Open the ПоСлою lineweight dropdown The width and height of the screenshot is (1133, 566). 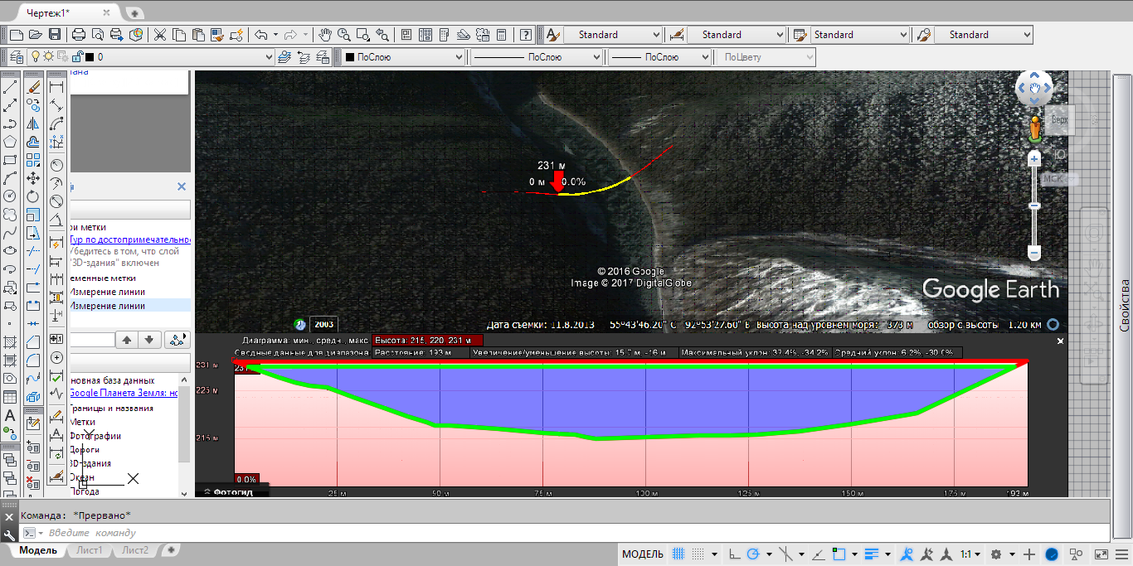[660, 57]
